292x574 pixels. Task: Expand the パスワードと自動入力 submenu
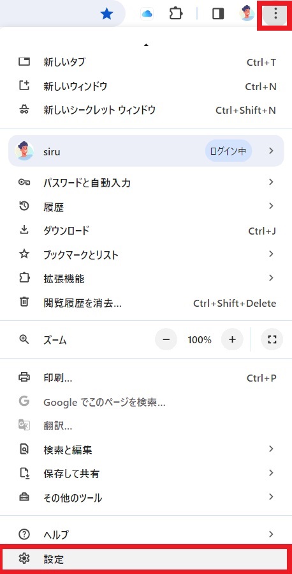point(146,182)
